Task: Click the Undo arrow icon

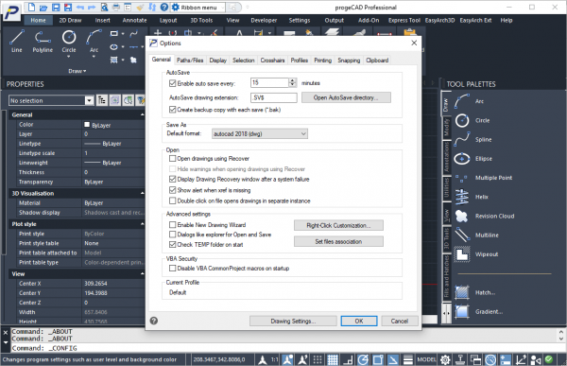Action: (80, 7)
